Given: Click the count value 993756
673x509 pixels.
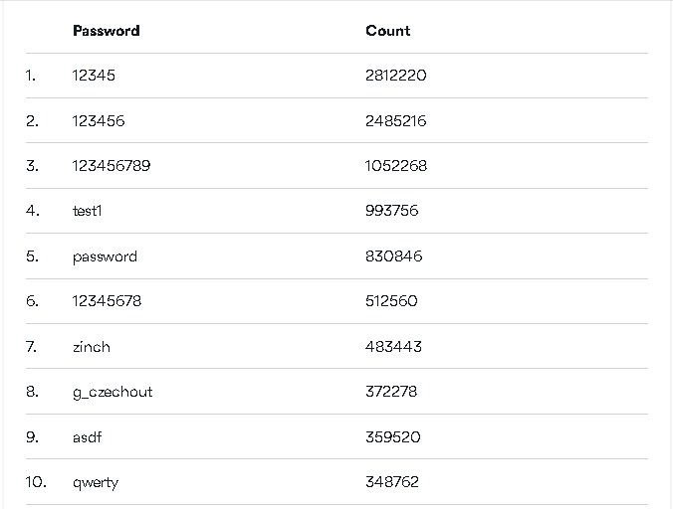Looking at the screenshot, I should (x=392, y=211).
